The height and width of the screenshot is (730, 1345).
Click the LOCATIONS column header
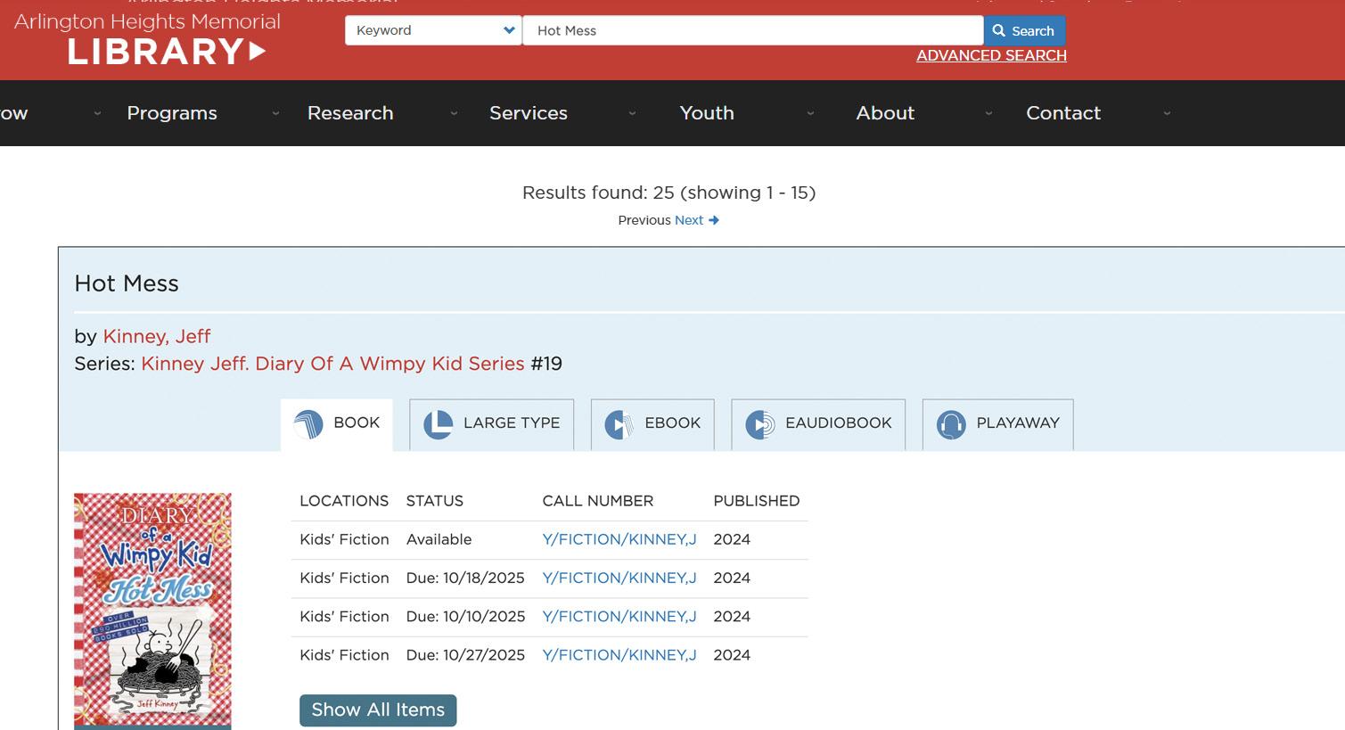point(344,501)
